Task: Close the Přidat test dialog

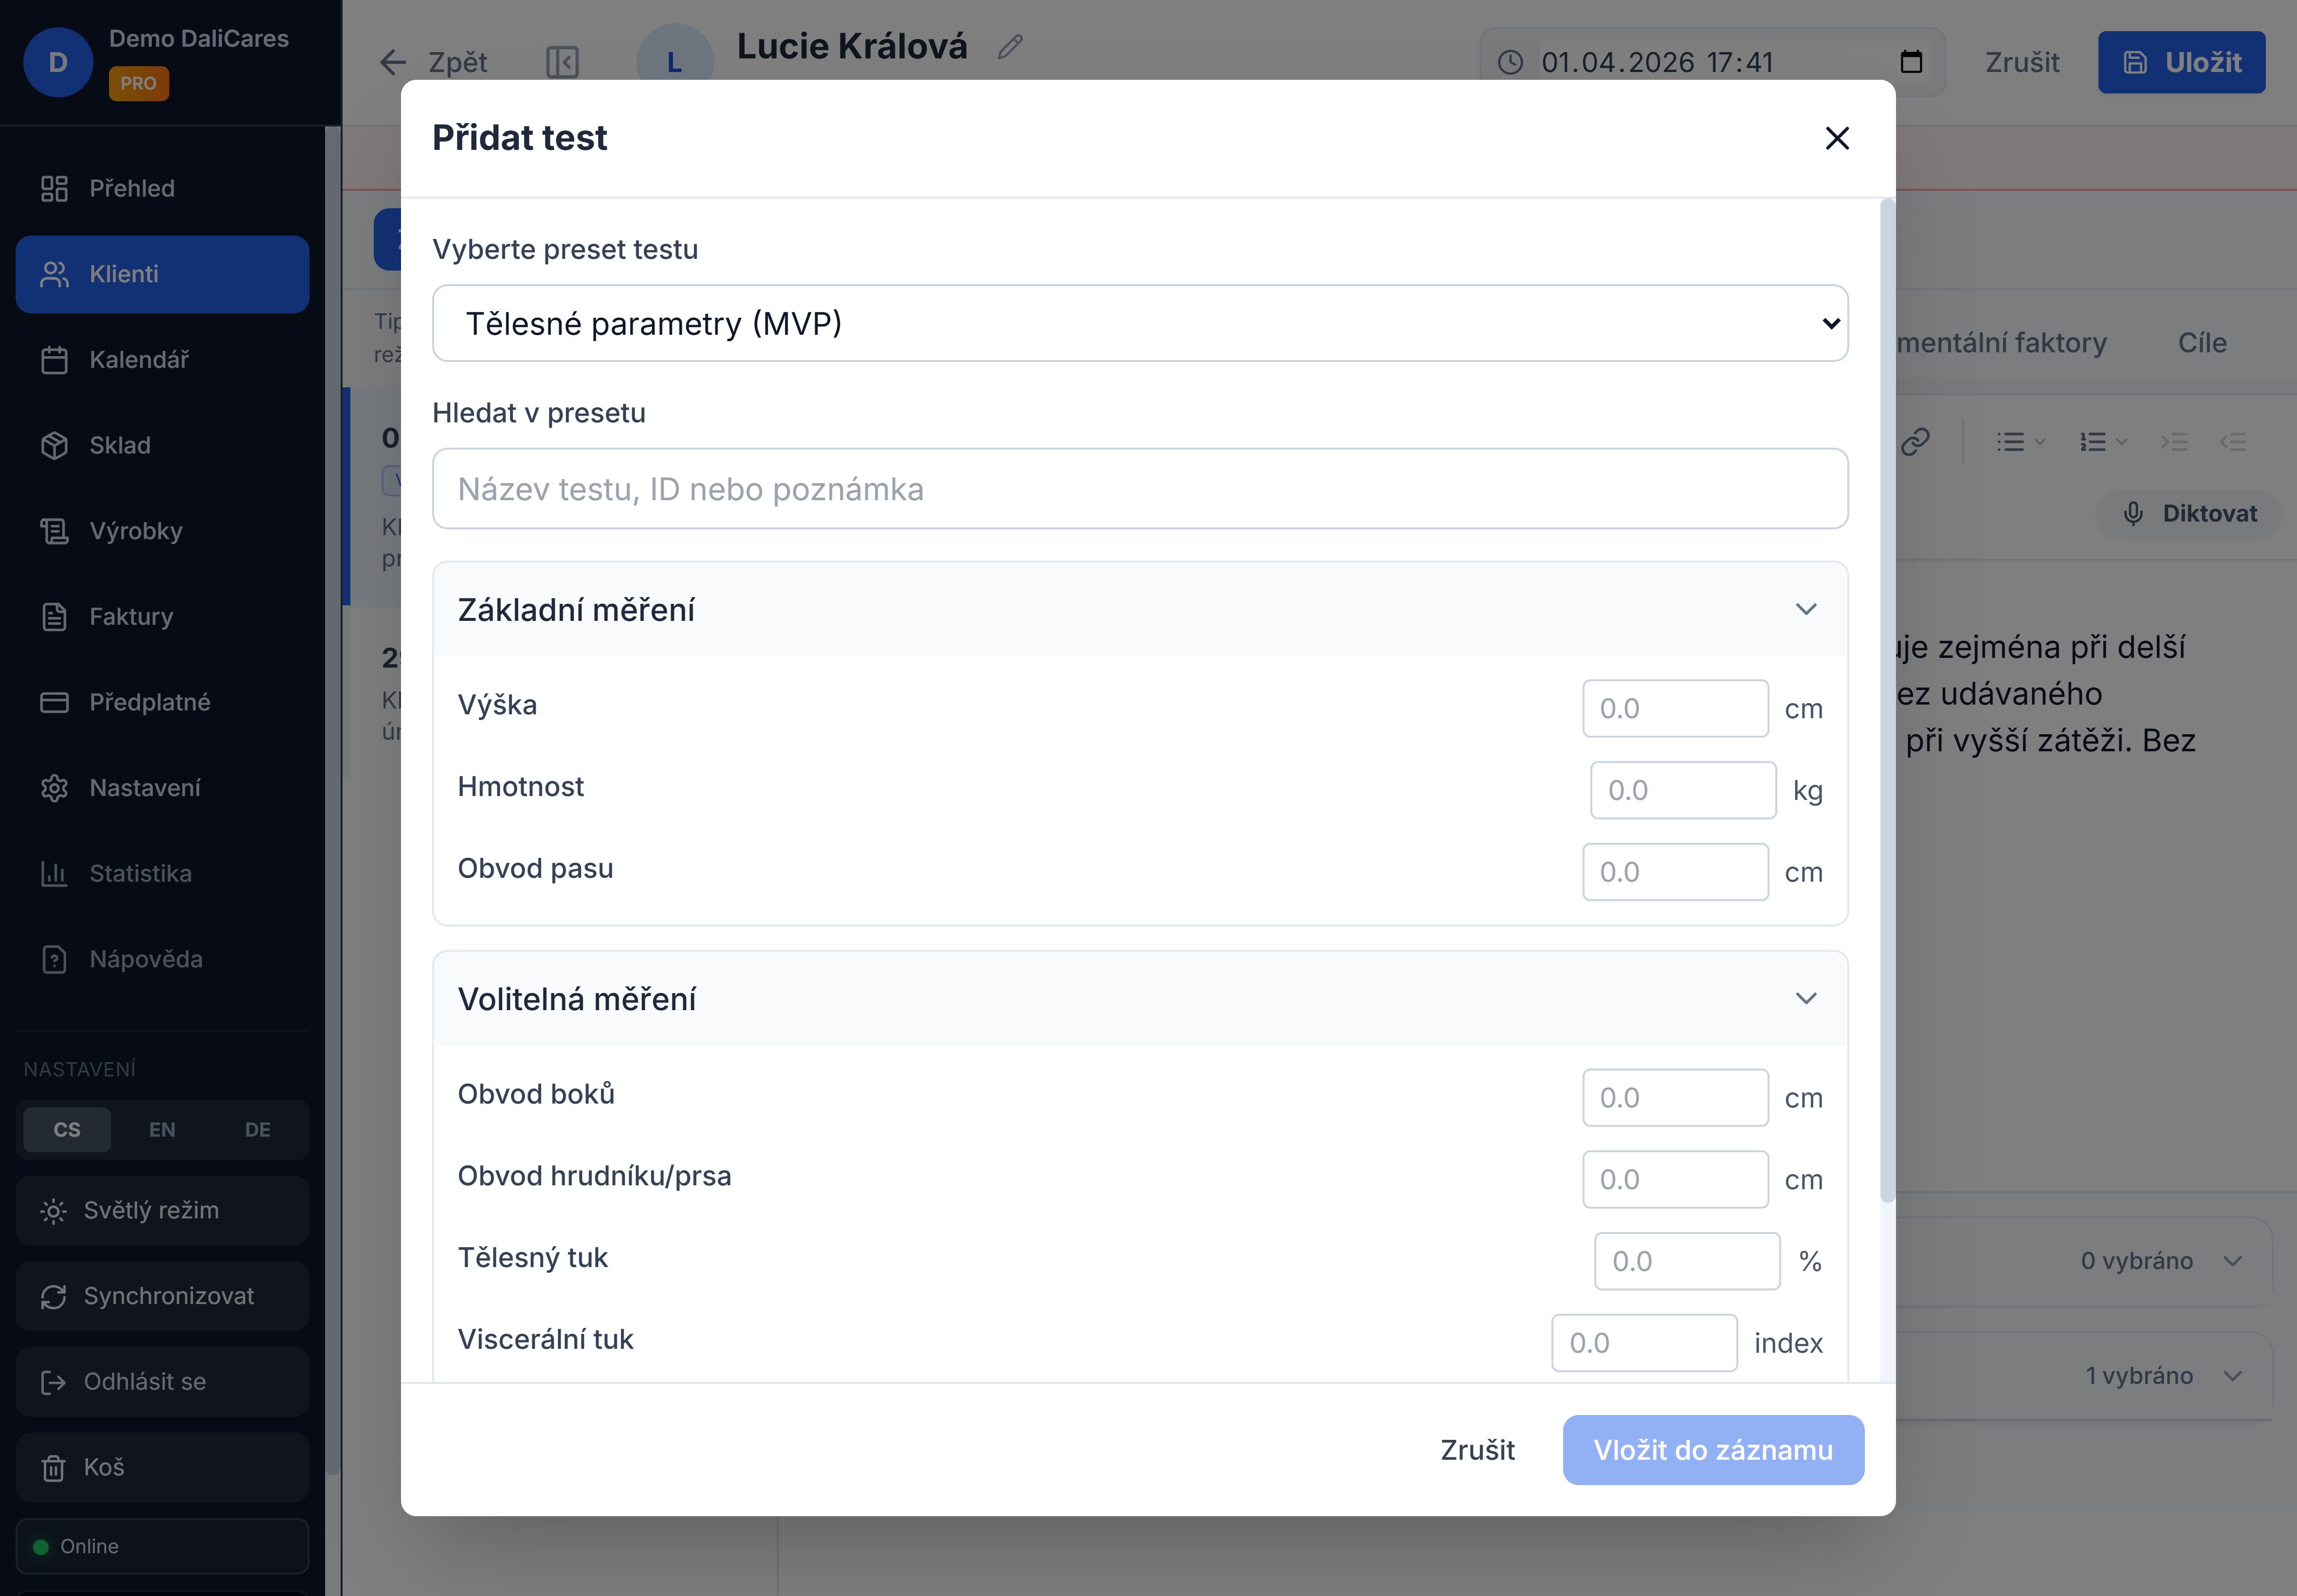Action: 1836,138
